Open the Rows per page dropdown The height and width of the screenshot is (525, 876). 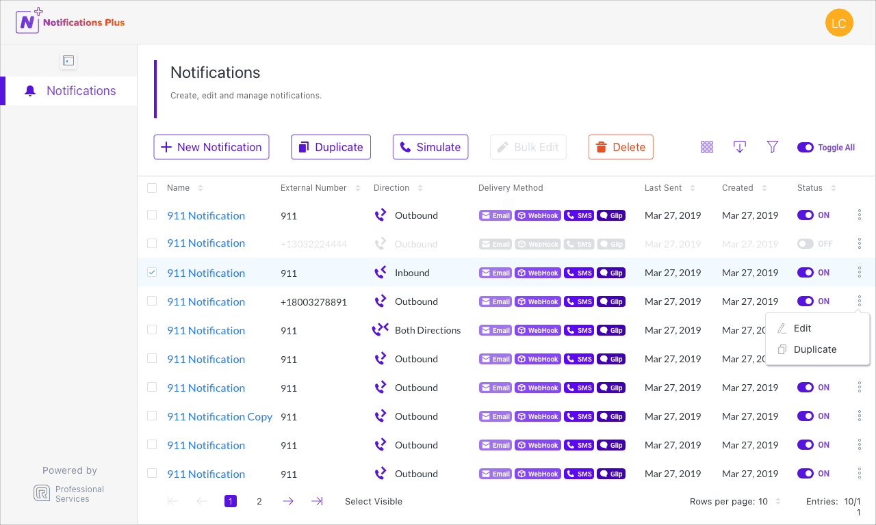click(735, 502)
